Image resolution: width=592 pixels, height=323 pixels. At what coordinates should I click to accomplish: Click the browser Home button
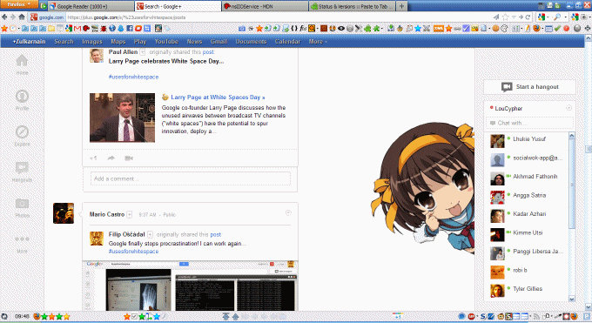tap(22, 17)
